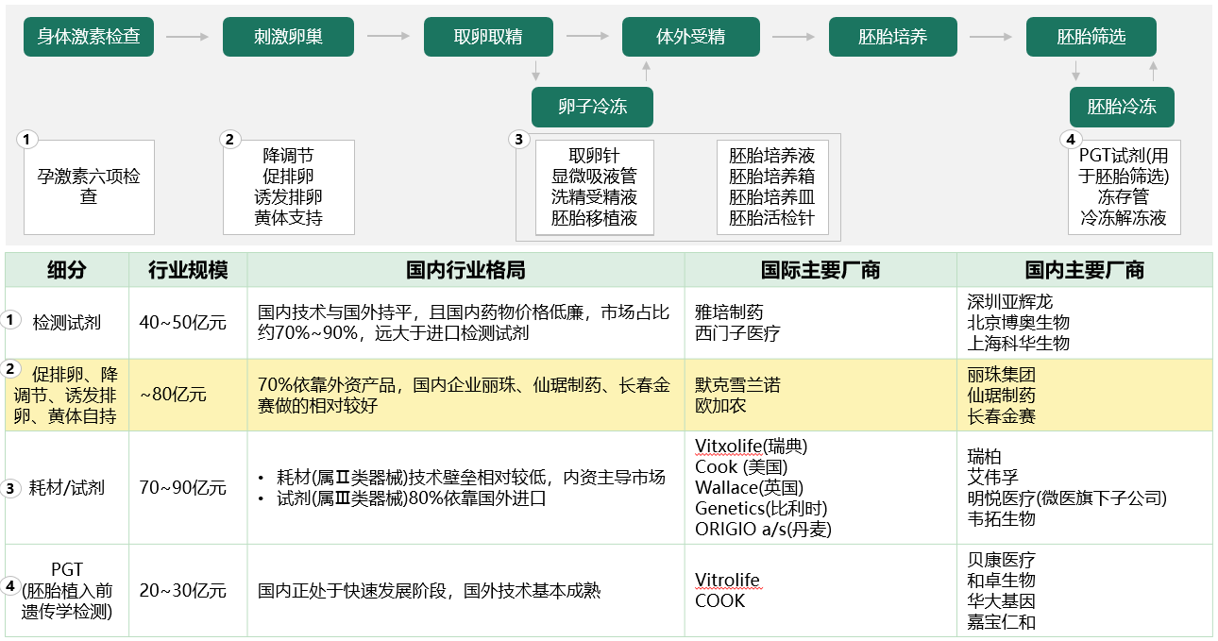Select the 上海科华生物 vendor entry
Viewport: 1218px width, 641px height.
[1019, 344]
